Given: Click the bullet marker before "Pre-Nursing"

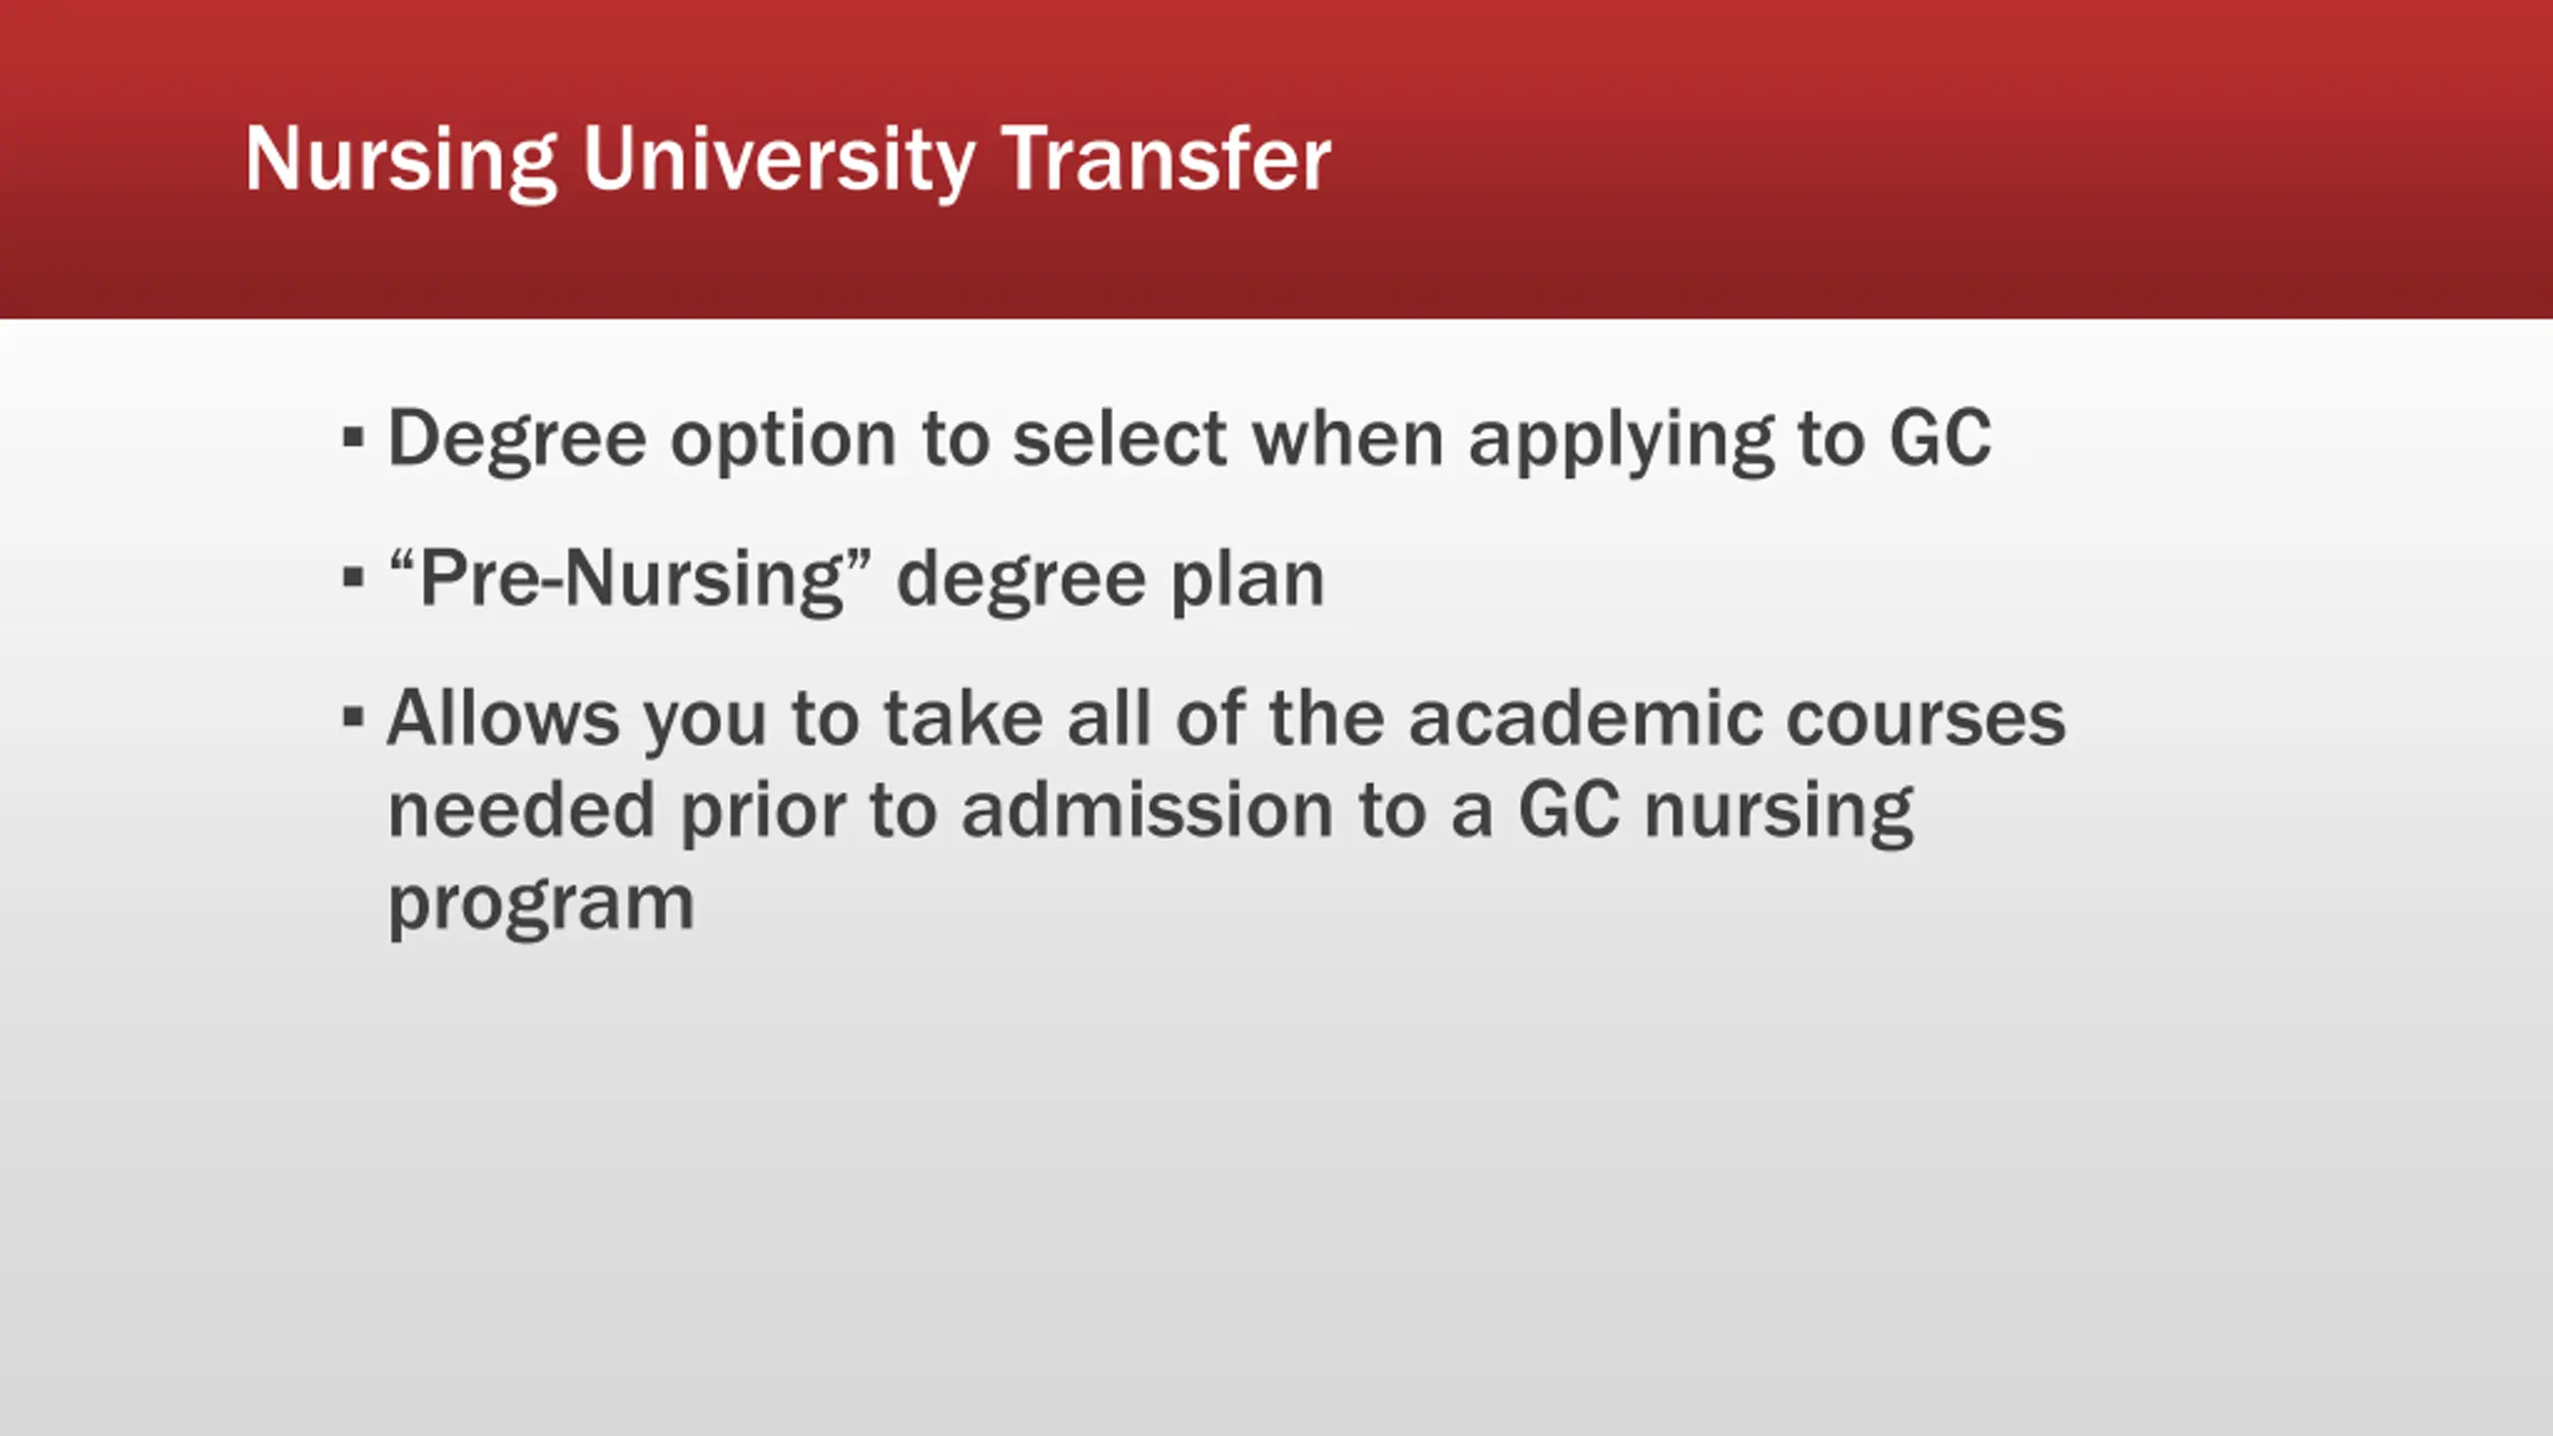Looking at the screenshot, I should [353, 576].
